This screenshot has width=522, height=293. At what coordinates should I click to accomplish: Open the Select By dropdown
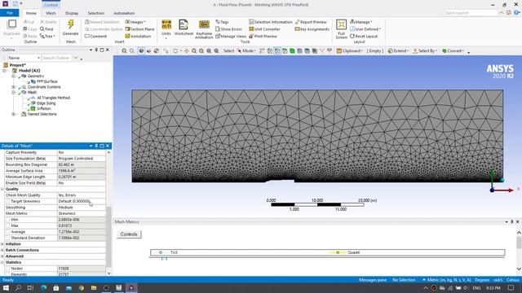(x=425, y=50)
